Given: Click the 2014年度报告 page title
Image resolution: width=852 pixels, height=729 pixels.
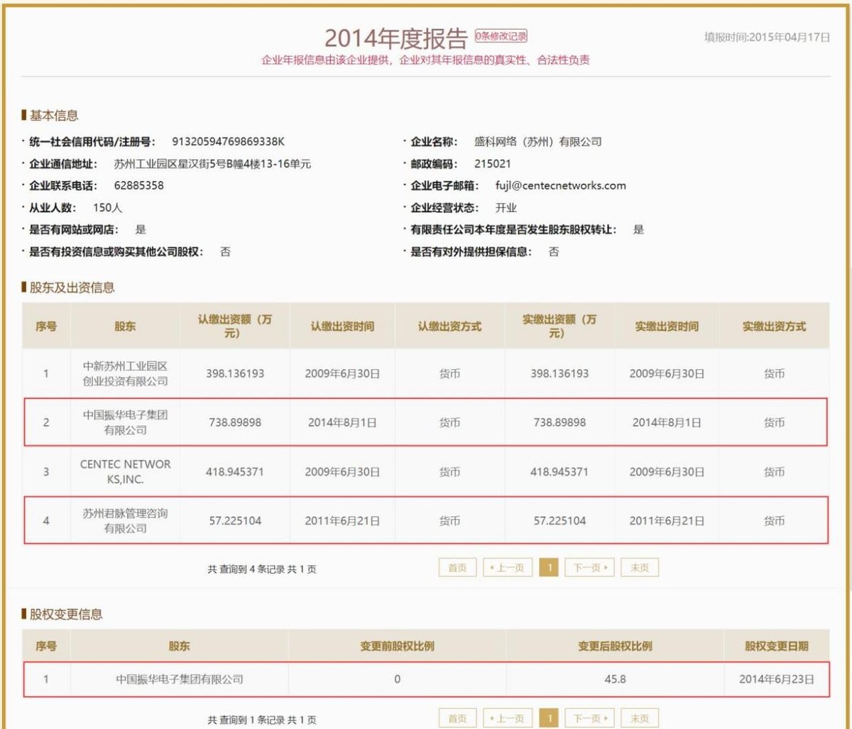Looking at the screenshot, I should tap(396, 38).
